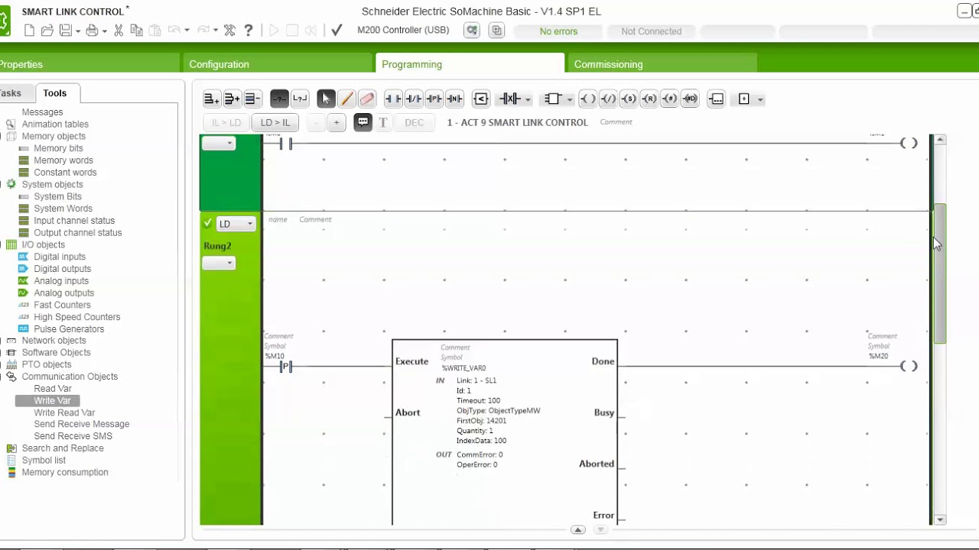Toggle the comments display speech bubble
979x550 pixels.
pyautogui.click(x=363, y=122)
